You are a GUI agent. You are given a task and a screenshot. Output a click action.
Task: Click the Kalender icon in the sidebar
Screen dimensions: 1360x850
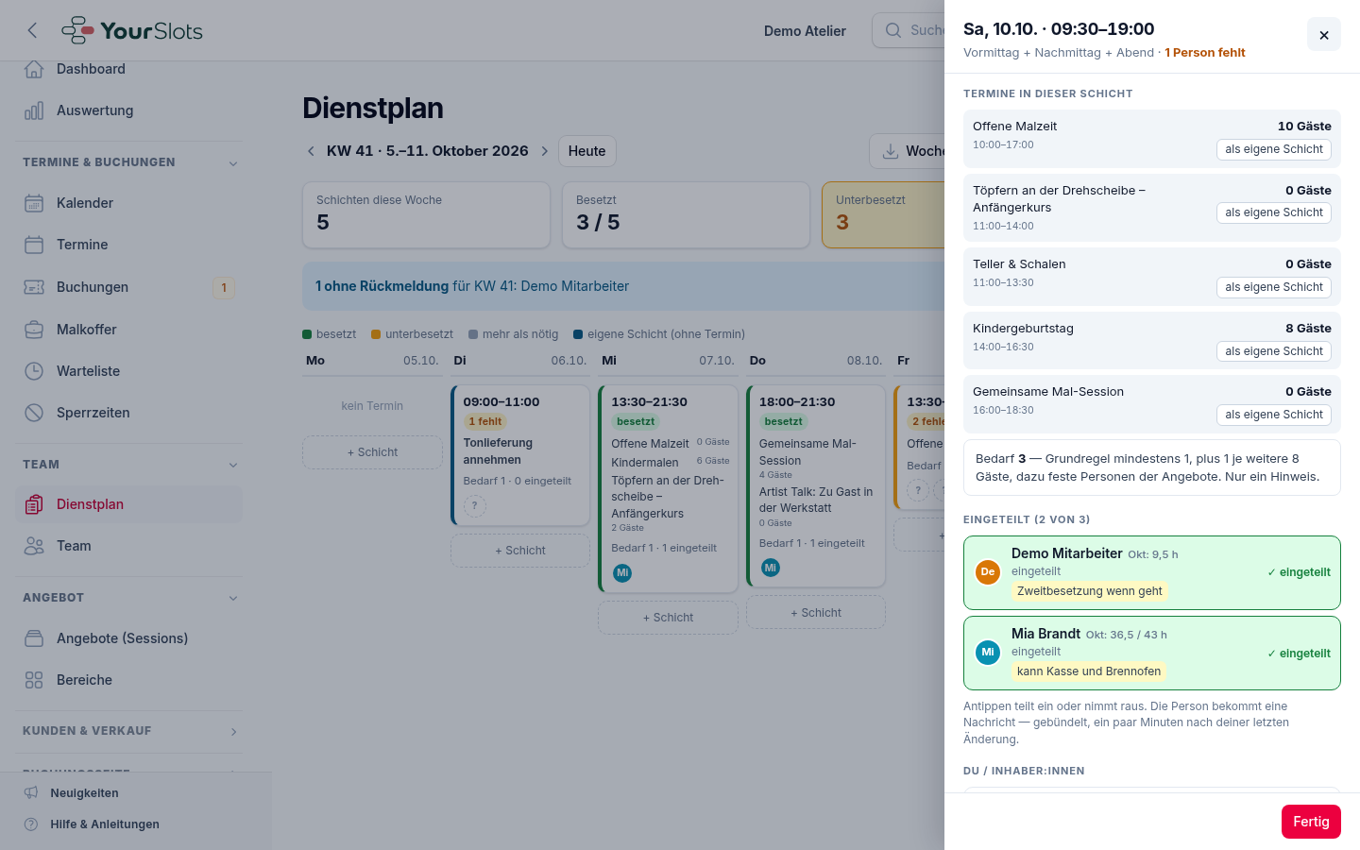click(x=34, y=203)
